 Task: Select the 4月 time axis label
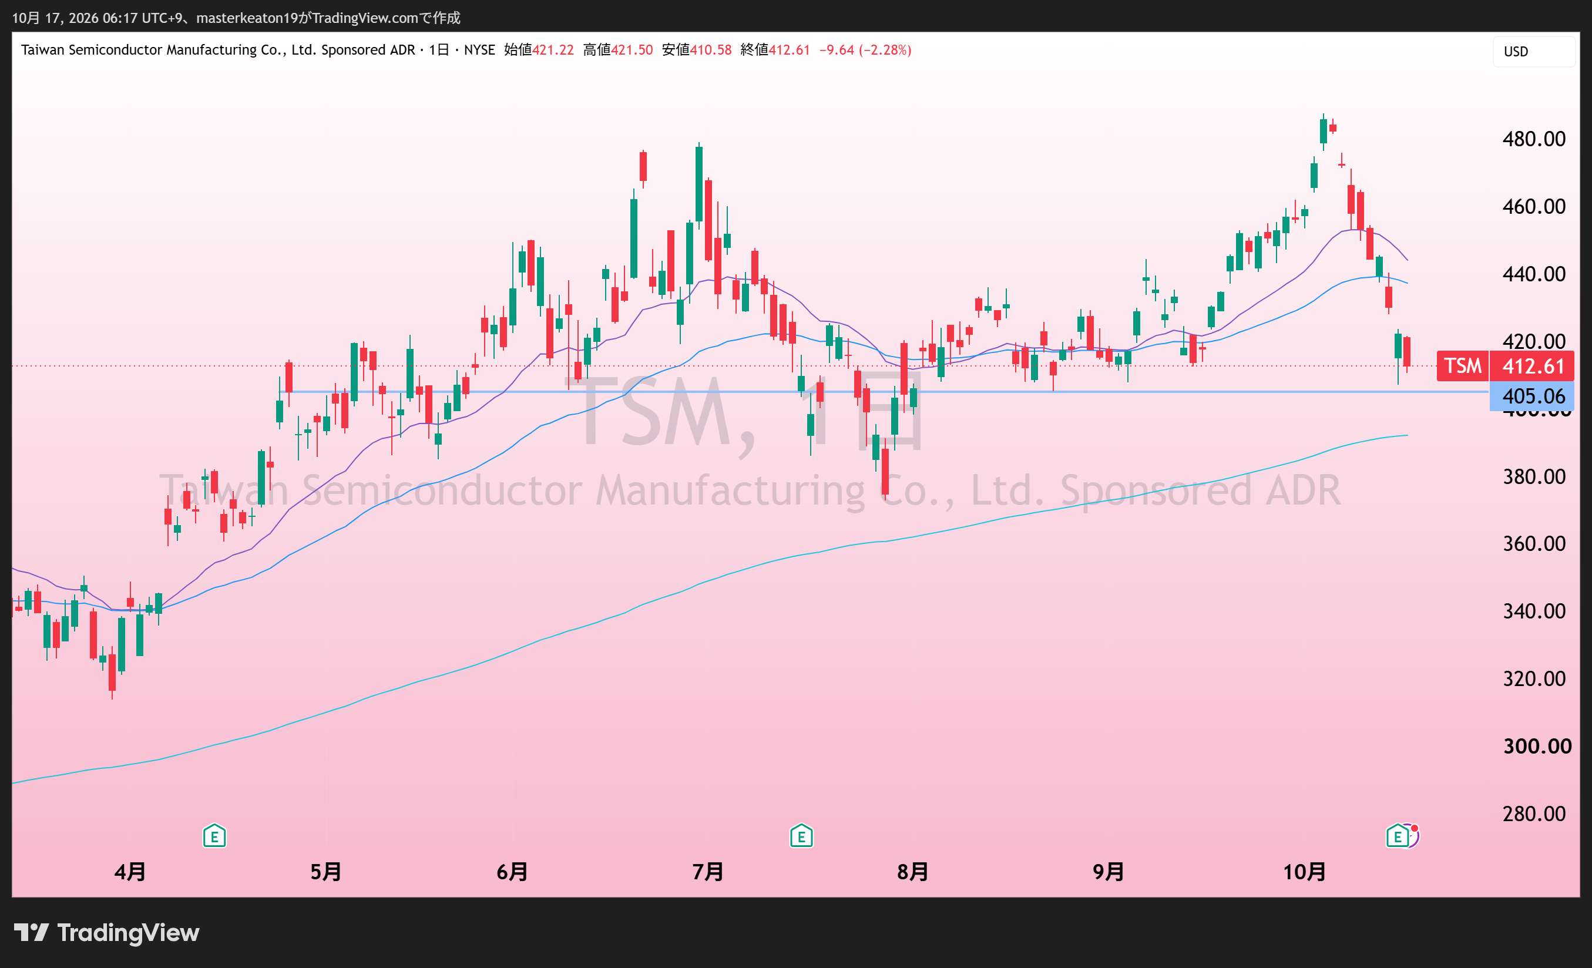(130, 872)
